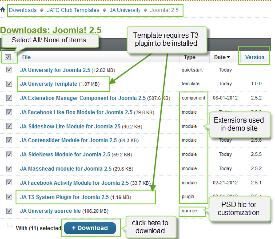Open JA University source file link
Viewport: 275px width, 239px height.
click(50, 211)
